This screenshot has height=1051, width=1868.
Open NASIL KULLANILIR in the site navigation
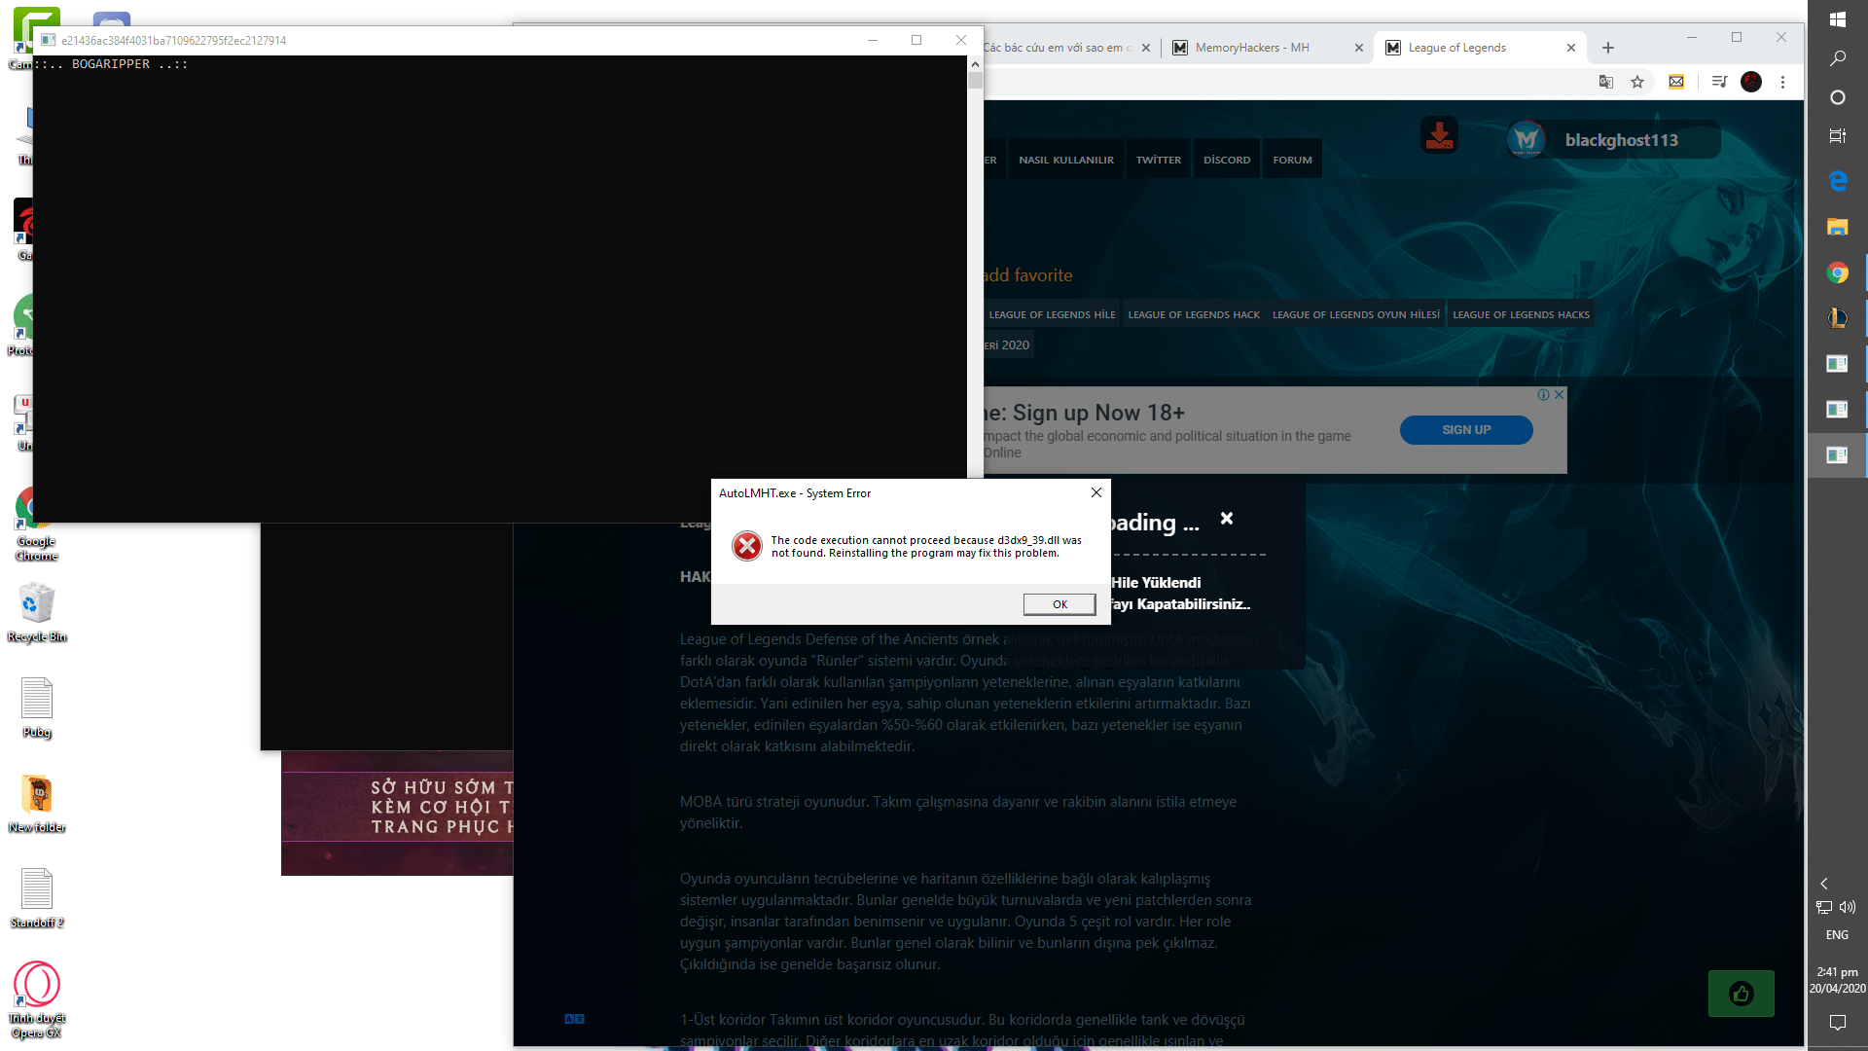tap(1066, 160)
